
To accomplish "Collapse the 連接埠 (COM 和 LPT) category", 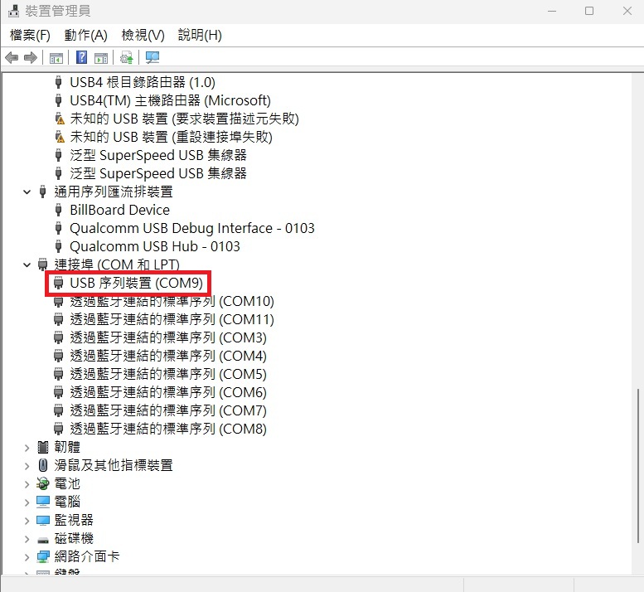I will (27, 265).
